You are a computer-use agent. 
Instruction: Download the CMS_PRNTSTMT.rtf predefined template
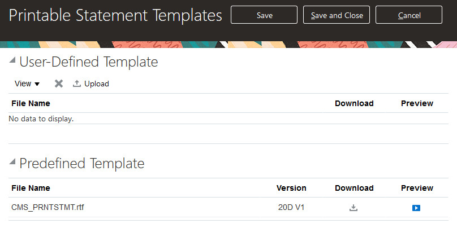tap(353, 208)
